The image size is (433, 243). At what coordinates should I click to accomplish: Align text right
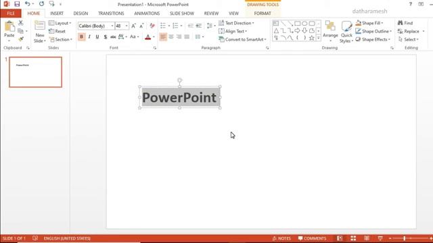coord(179,37)
